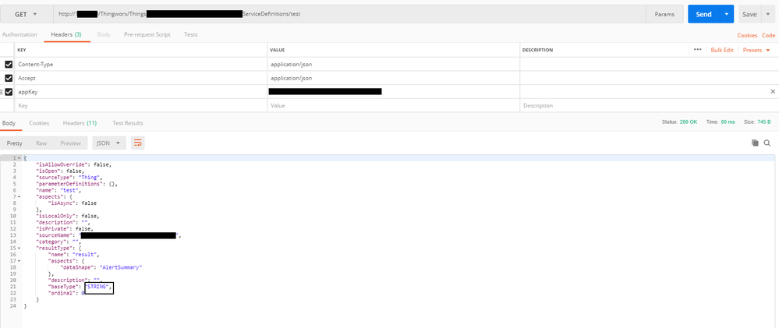
Task: Open header columns three-dot menu
Action: pyautogui.click(x=698, y=50)
